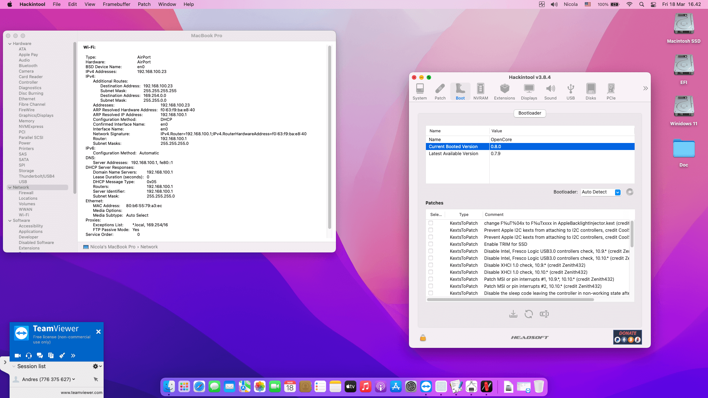
Task: Open the Help menu
Action: pos(188,4)
